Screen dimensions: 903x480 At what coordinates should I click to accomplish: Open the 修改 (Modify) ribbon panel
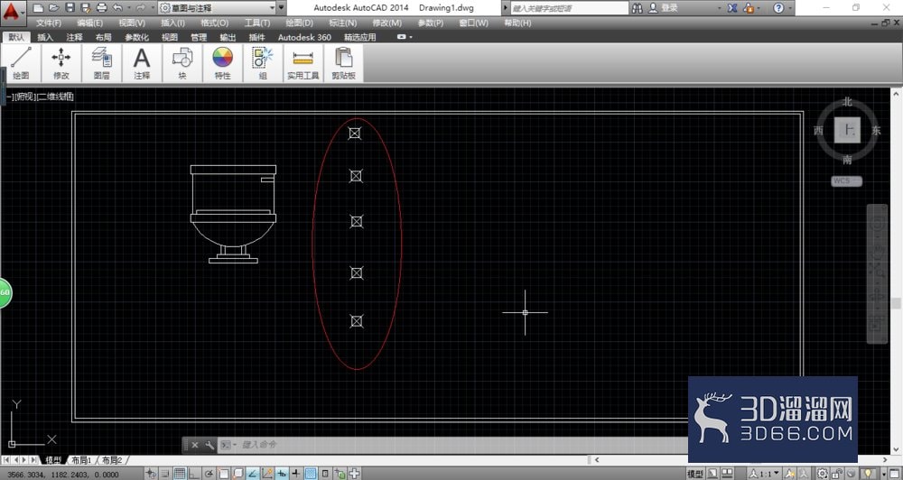click(61, 63)
